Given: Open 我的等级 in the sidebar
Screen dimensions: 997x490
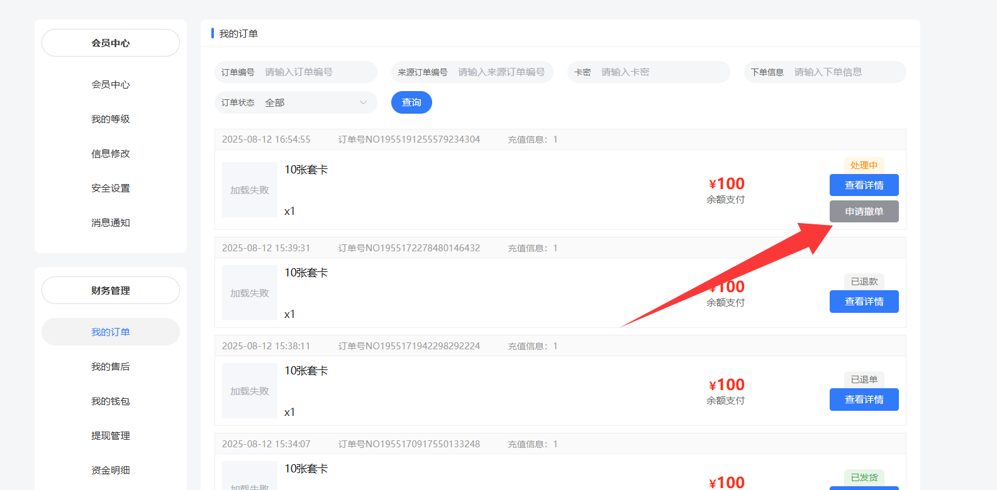Looking at the screenshot, I should [x=111, y=119].
